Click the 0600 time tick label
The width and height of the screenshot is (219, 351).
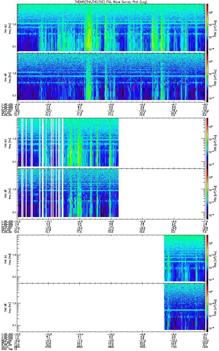tap(17, 347)
